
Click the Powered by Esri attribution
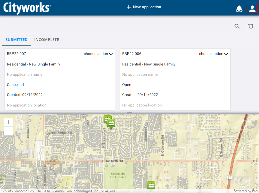245,191
